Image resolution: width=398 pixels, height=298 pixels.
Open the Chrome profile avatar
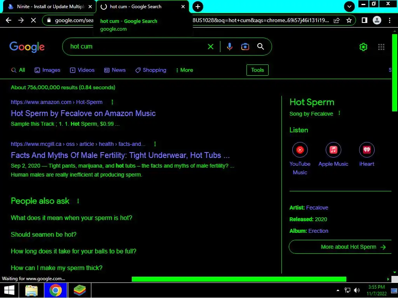[x=377, y=20]
